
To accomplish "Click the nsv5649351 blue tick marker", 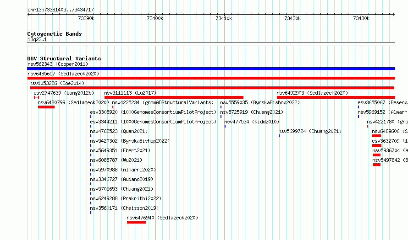I will [x=91, y=155].
